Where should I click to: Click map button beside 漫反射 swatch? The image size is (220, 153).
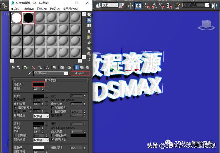47,84
